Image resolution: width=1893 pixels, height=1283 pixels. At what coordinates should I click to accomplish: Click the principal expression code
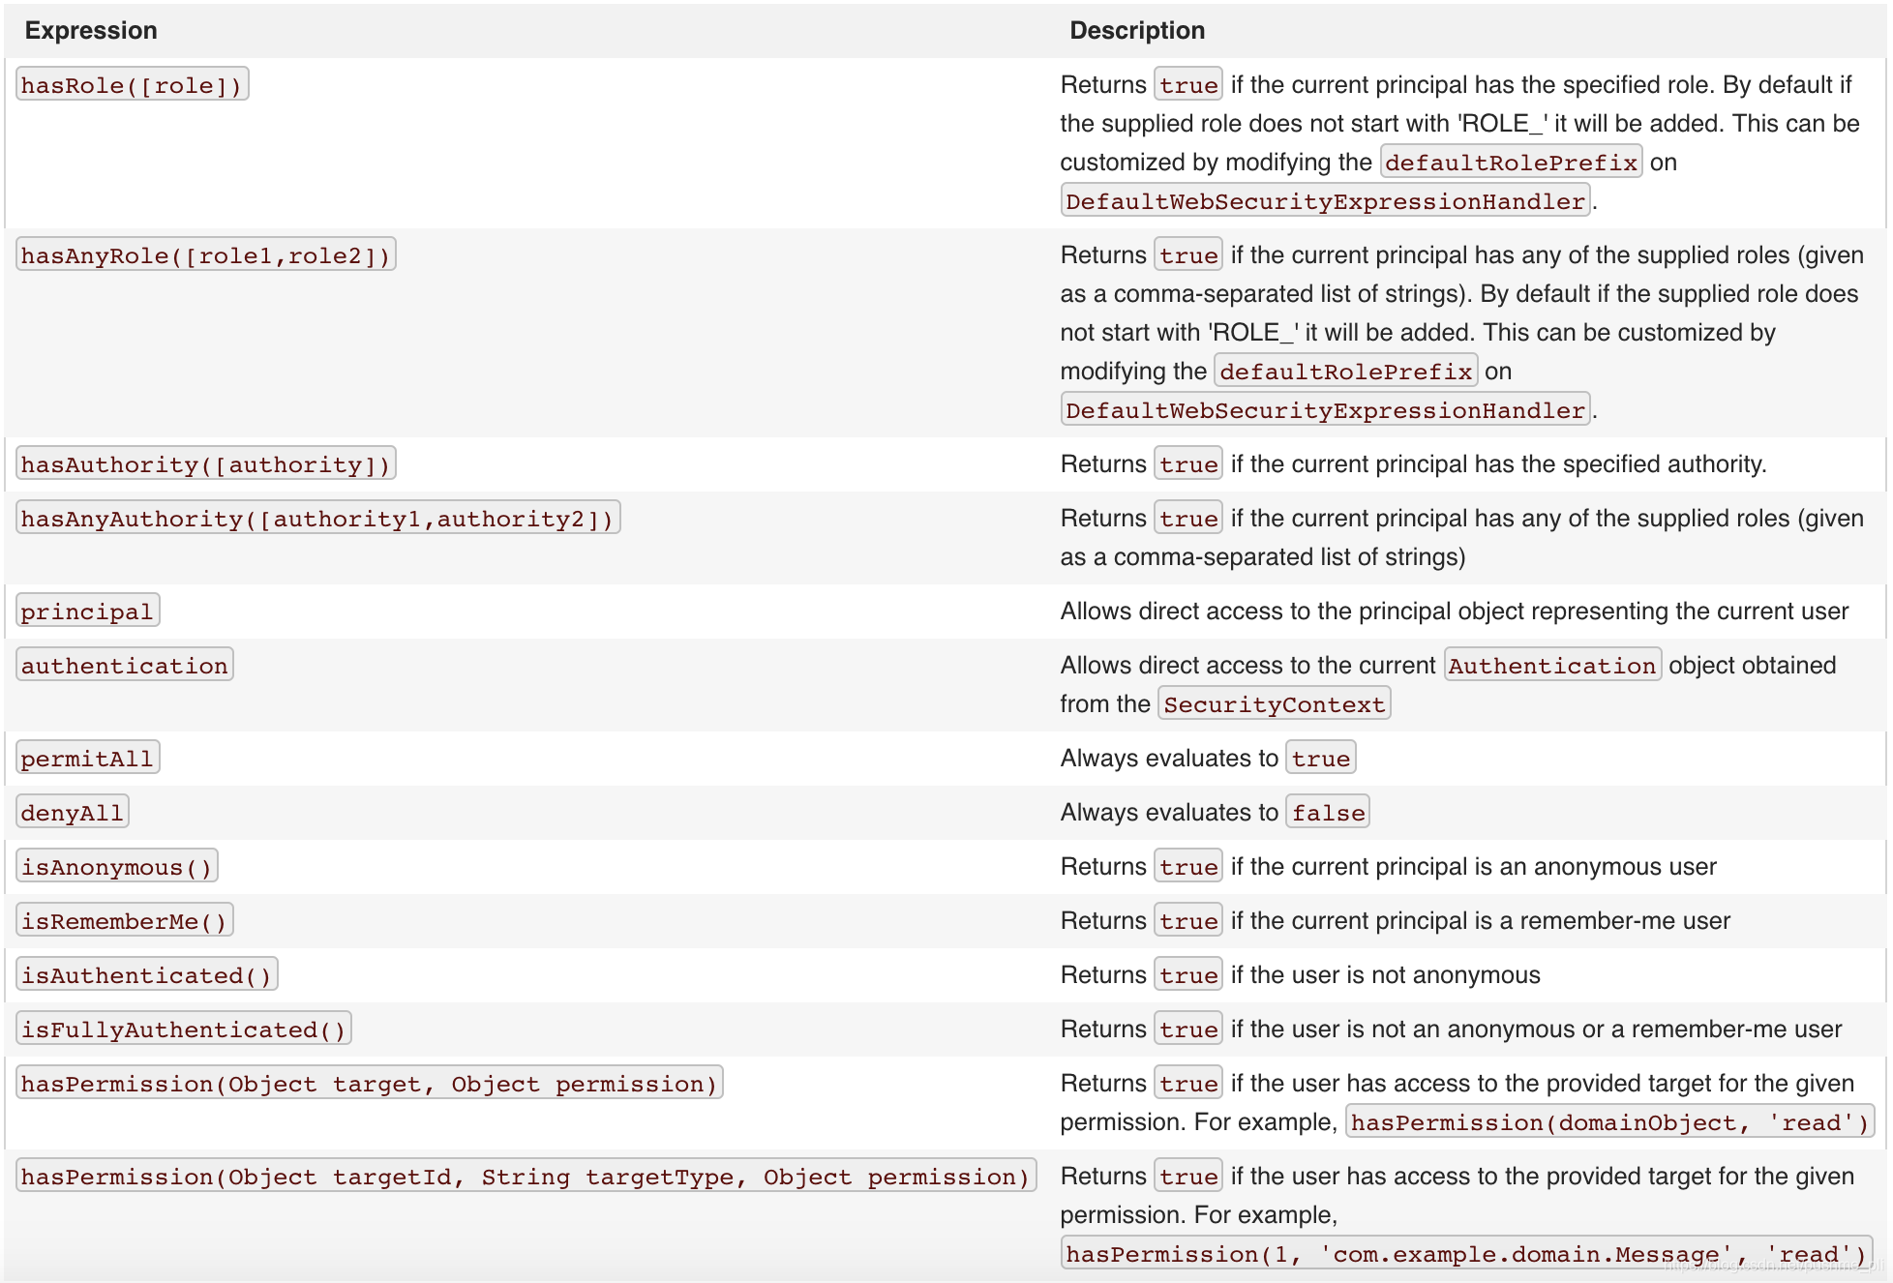point(87,612)
